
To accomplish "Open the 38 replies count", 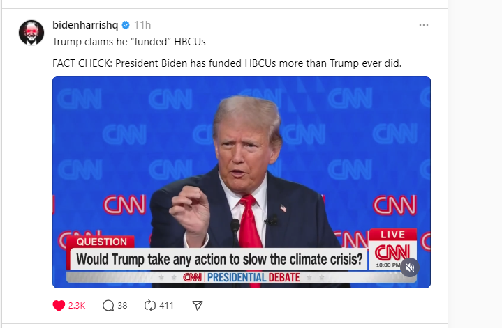I will pos(122,305).
